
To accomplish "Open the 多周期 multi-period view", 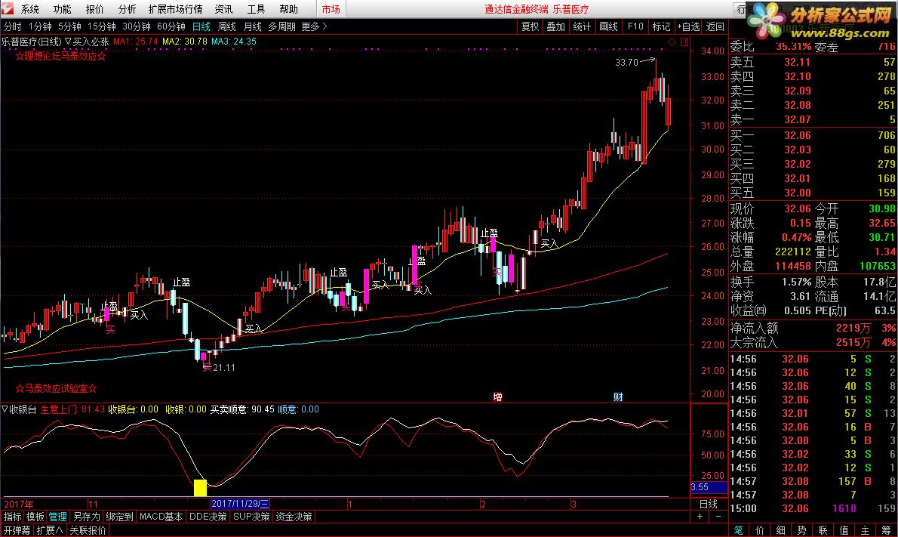I will coord(281,26).
